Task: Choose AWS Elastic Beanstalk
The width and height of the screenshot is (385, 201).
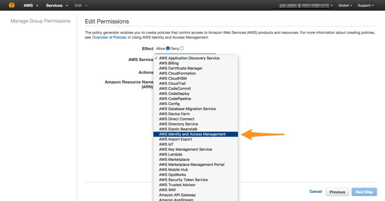Action: 196,129
